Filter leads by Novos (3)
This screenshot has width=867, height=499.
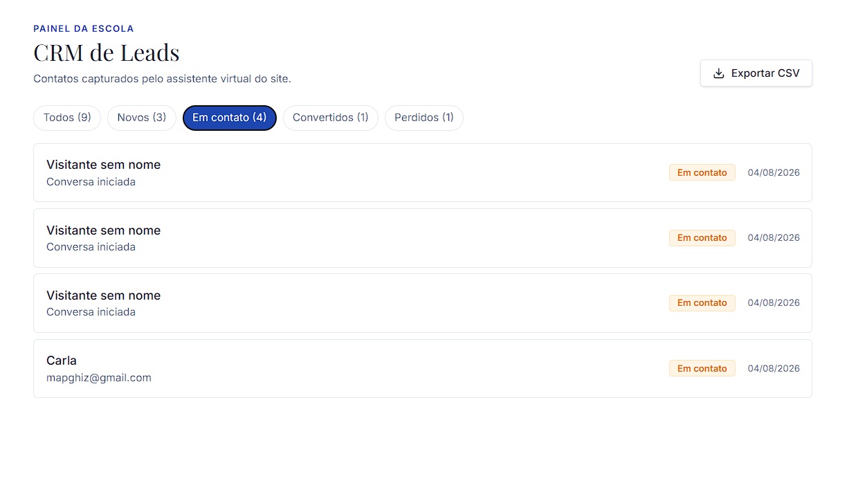click(x=142, y=118)
